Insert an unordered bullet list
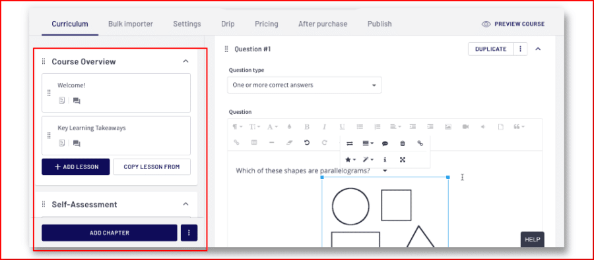The height and width of the screenshot is (260, 594). (360, 127)
